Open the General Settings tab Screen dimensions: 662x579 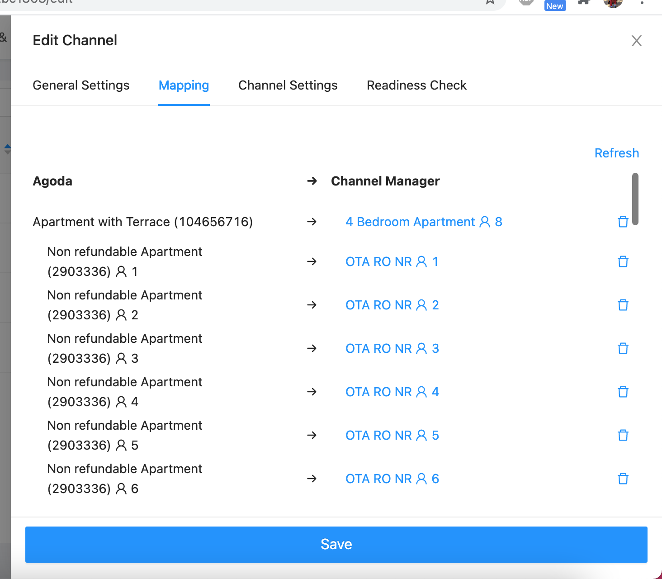click(x=81, y=85)
